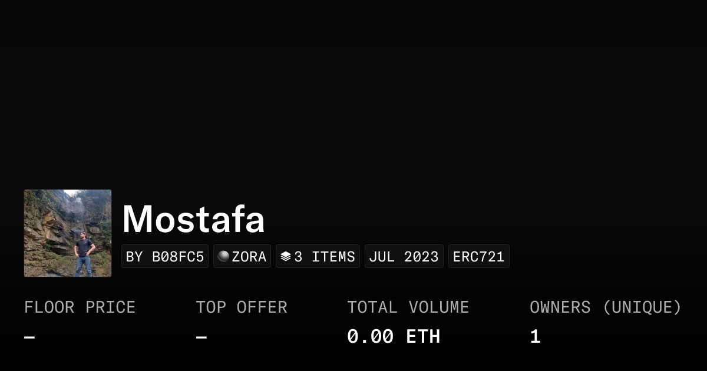
Task: Click the 3 ITEMS count text
Action: 325,257
